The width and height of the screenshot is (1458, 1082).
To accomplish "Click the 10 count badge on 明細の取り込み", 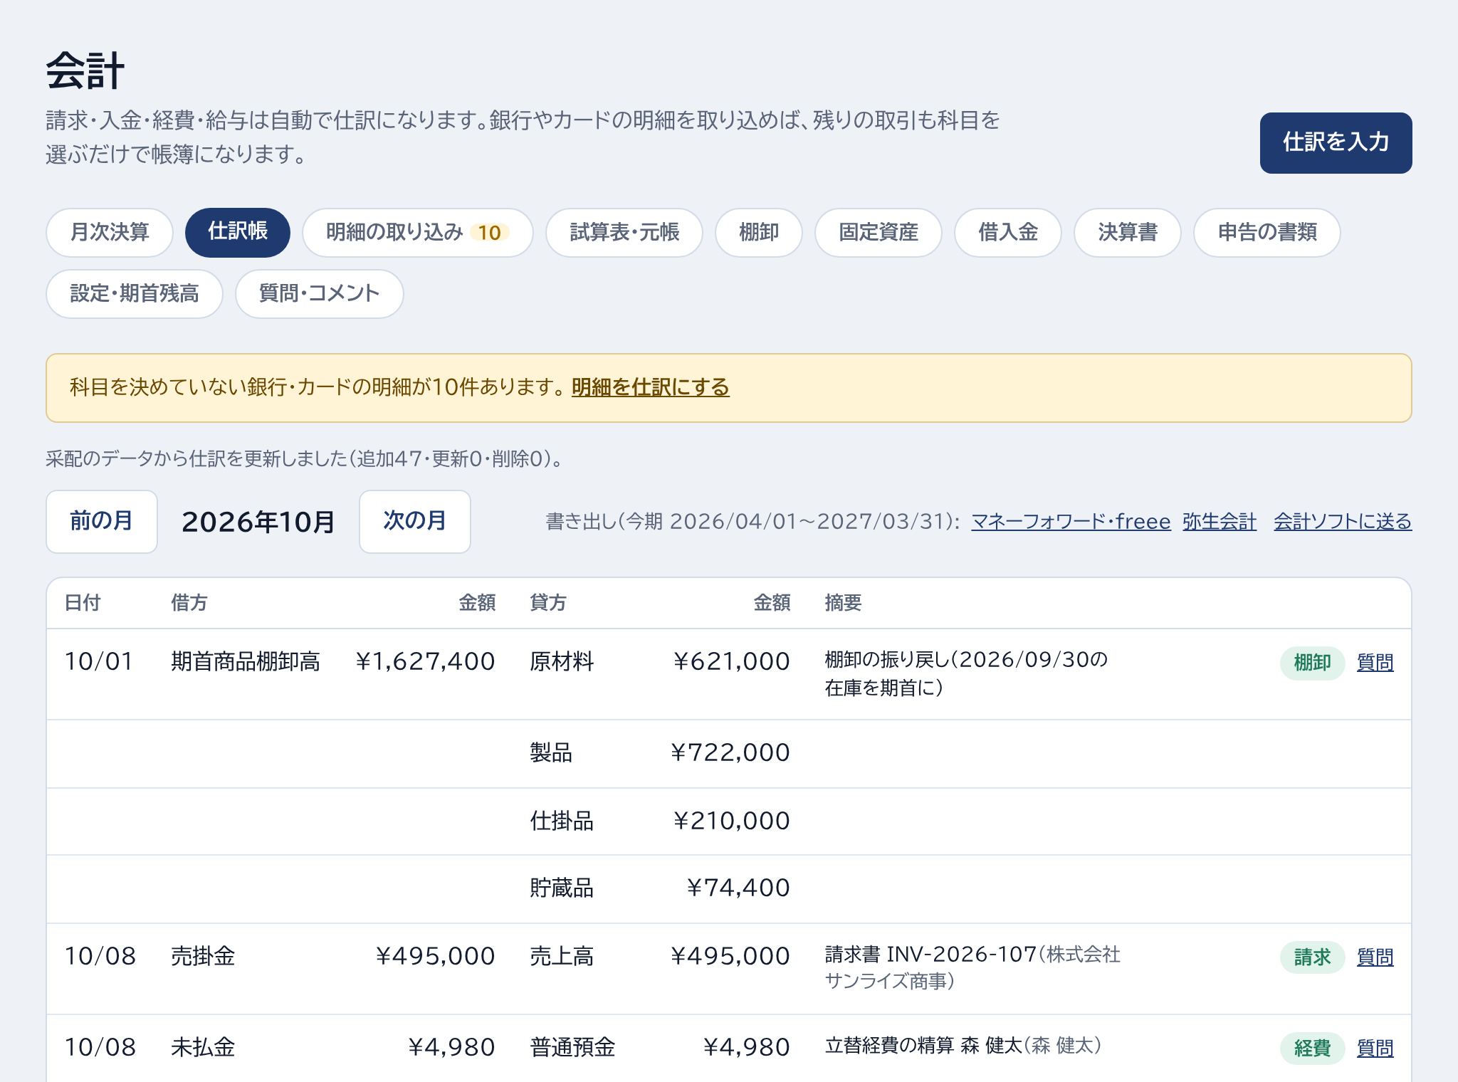I will [489, 233].
